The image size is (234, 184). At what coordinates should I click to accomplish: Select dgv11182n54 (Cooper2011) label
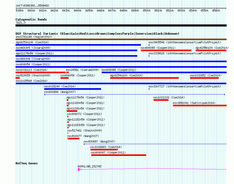(x=86, y=119)
